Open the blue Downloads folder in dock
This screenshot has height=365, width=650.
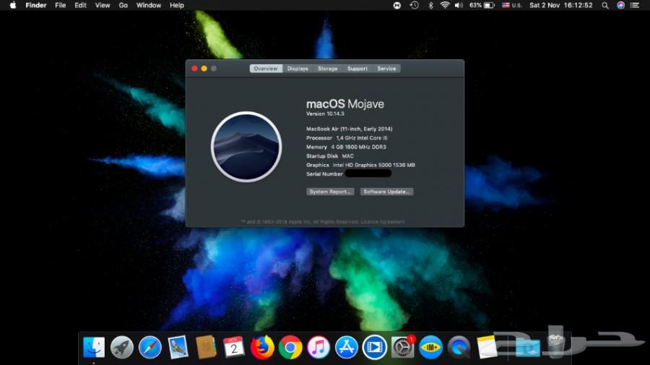[528, 348]
